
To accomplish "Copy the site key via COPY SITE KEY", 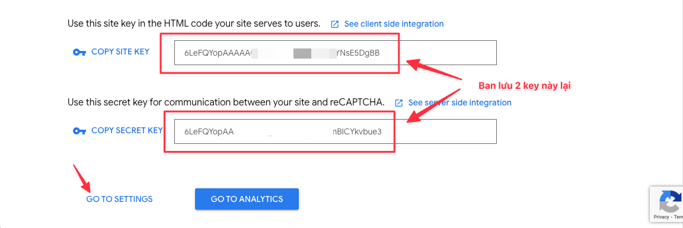I will tap(120, 52).
